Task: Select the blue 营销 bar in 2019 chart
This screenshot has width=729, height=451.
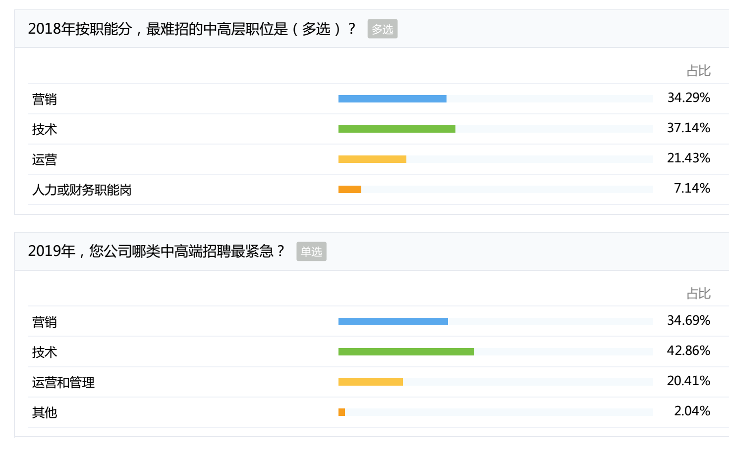Action: (393, 322)
